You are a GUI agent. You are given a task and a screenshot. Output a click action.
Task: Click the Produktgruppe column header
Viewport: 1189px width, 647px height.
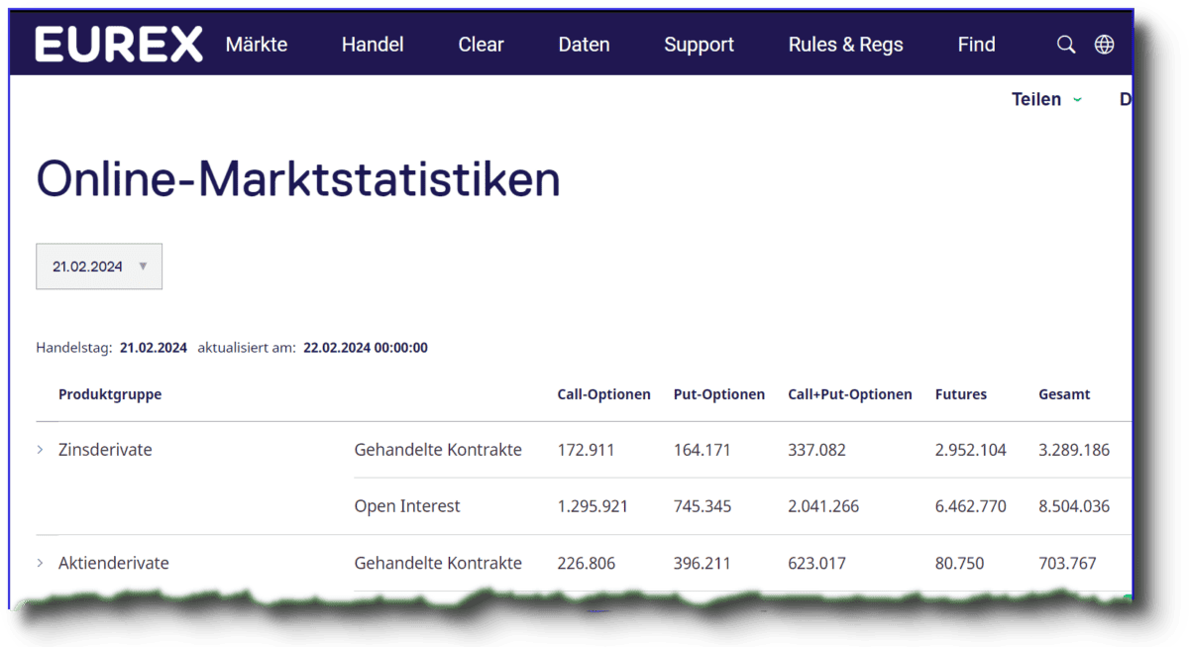point(110,393)
